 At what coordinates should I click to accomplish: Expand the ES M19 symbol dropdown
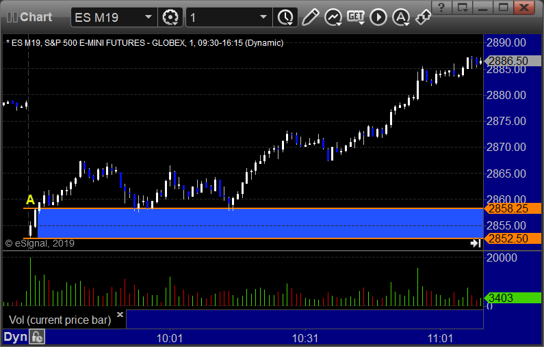148,17
